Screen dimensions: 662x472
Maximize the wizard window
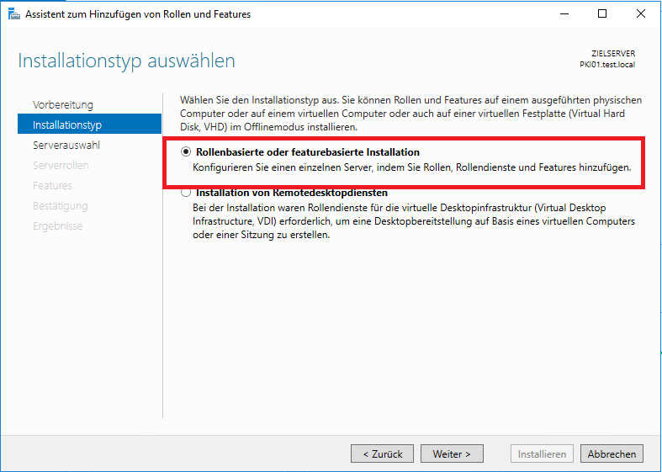[x=602, y=13]
